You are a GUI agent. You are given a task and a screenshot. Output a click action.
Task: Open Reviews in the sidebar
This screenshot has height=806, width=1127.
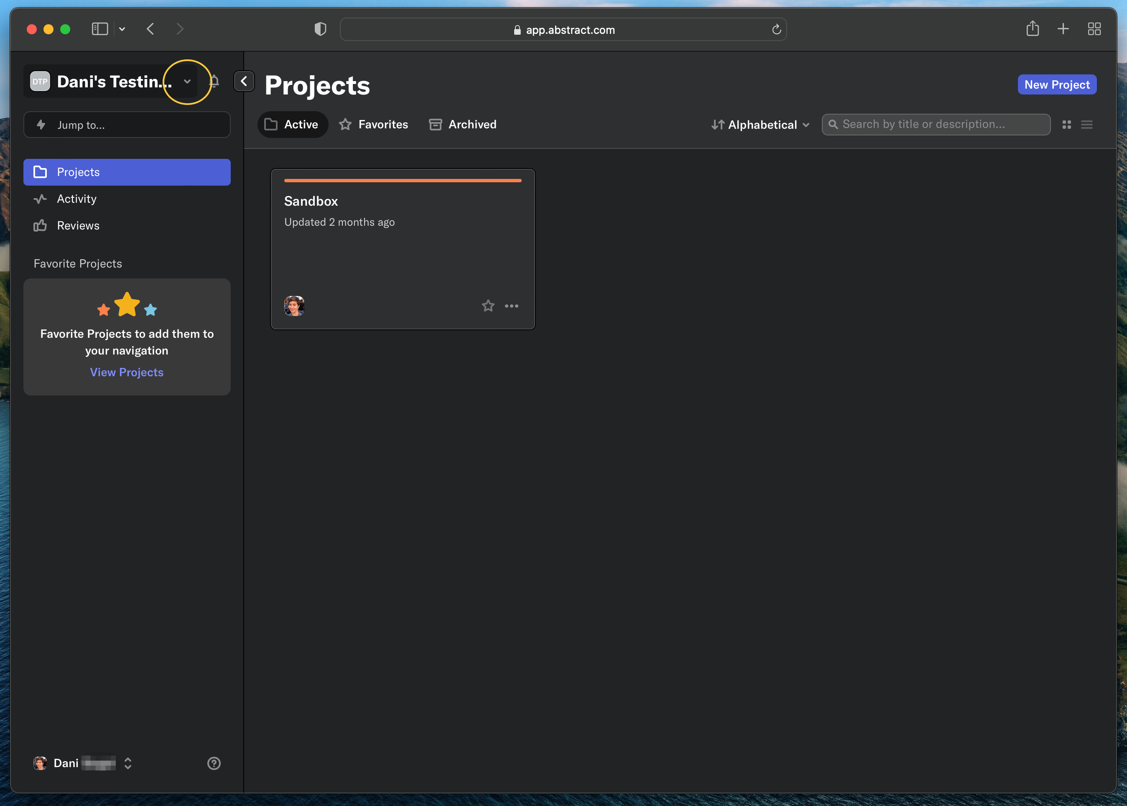tap(127, 226)
